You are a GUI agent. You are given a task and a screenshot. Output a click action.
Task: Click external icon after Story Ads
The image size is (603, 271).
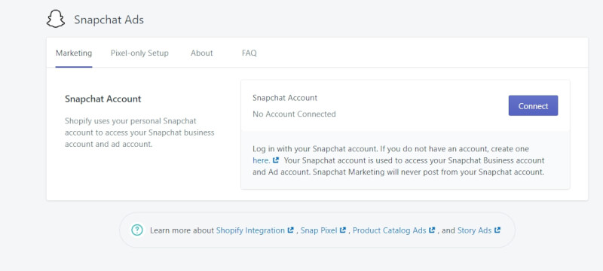click(x=497, y=230)
